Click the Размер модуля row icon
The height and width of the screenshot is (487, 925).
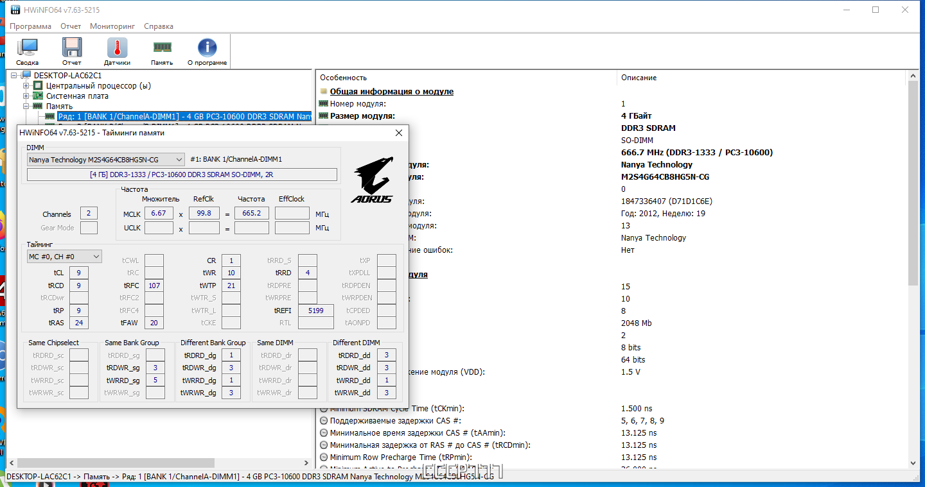pyautogui.click(x=324, y=116)
